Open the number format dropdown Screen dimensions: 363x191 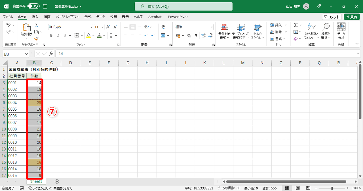coord(212,27)
